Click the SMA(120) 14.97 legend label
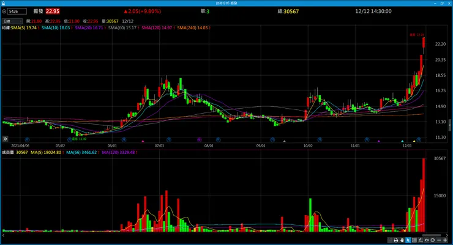The image size is (453, 245). [157, 27]
